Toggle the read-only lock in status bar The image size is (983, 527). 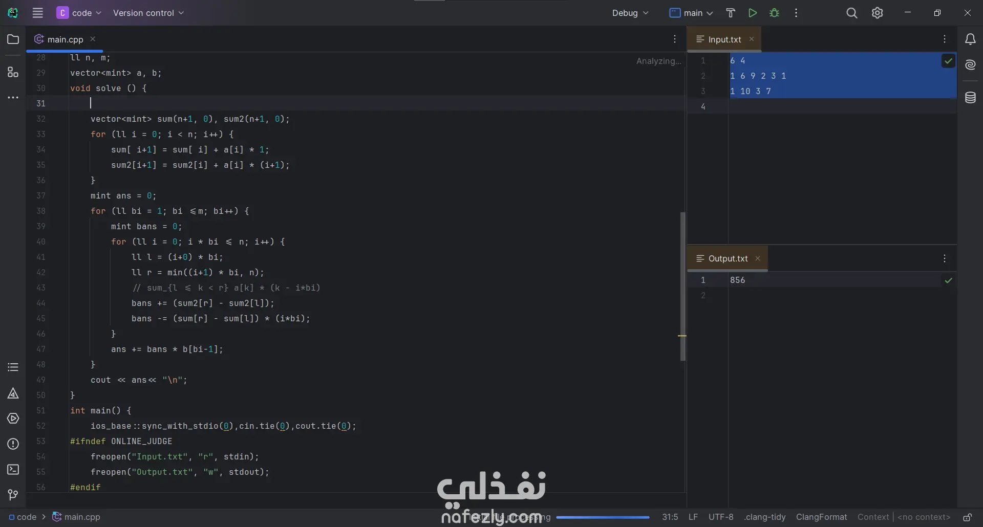click(x=968, y=517)
